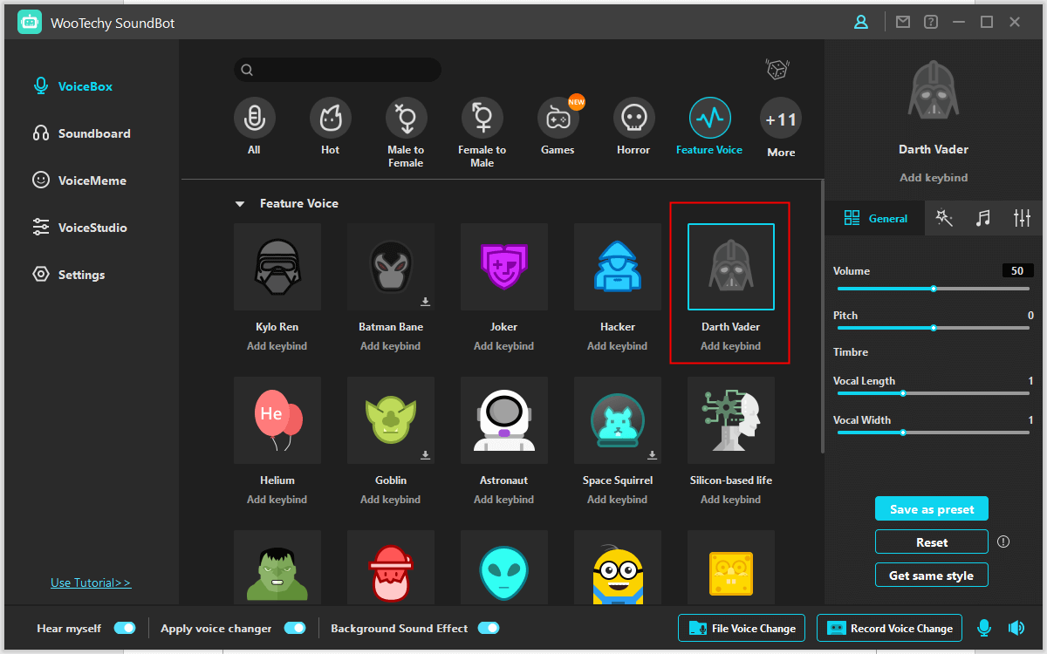Open VoiceStudio from sidebar

point(79,228)
